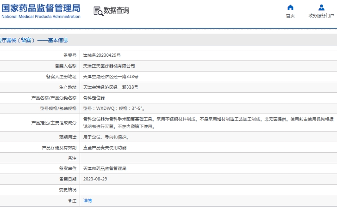Click the 备案日期 row label
Screen dimensions: 337x210
68,179
